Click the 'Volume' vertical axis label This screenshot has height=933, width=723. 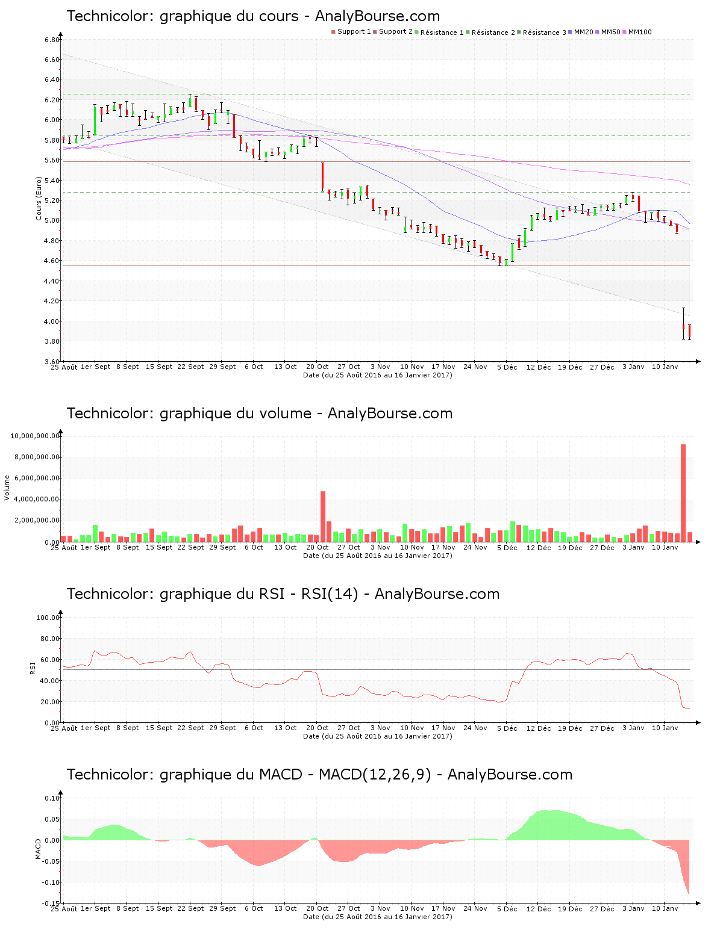(7, 488)
